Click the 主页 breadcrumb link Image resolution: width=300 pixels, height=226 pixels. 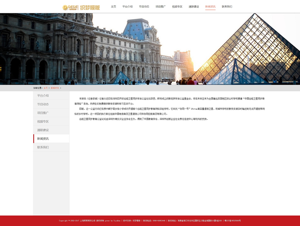(46, 88)
